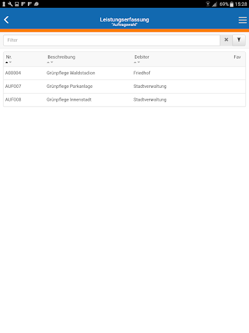
Task: Tap the wrench notification icon
Action: (x=10, y=4)
